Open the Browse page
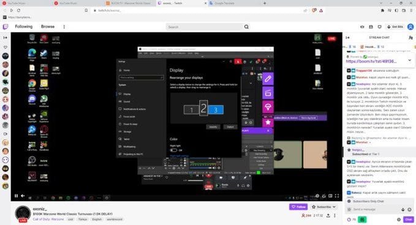 click(48, 26)
